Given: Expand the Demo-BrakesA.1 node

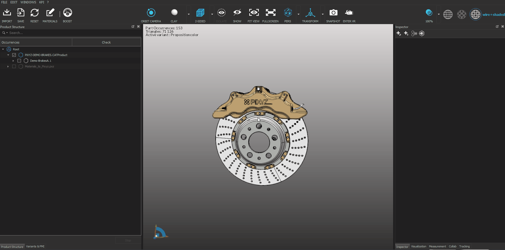Looking at the screenshot, I should coord(13,61).
